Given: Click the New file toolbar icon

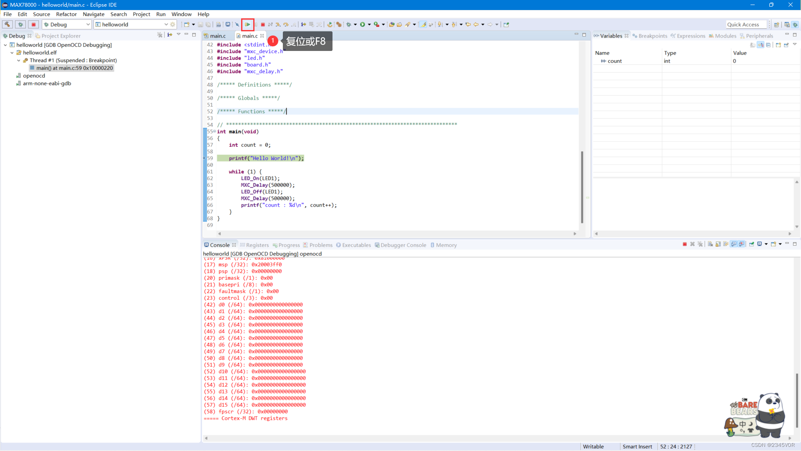Looking at the screenshot, I should tap(186, 25).
